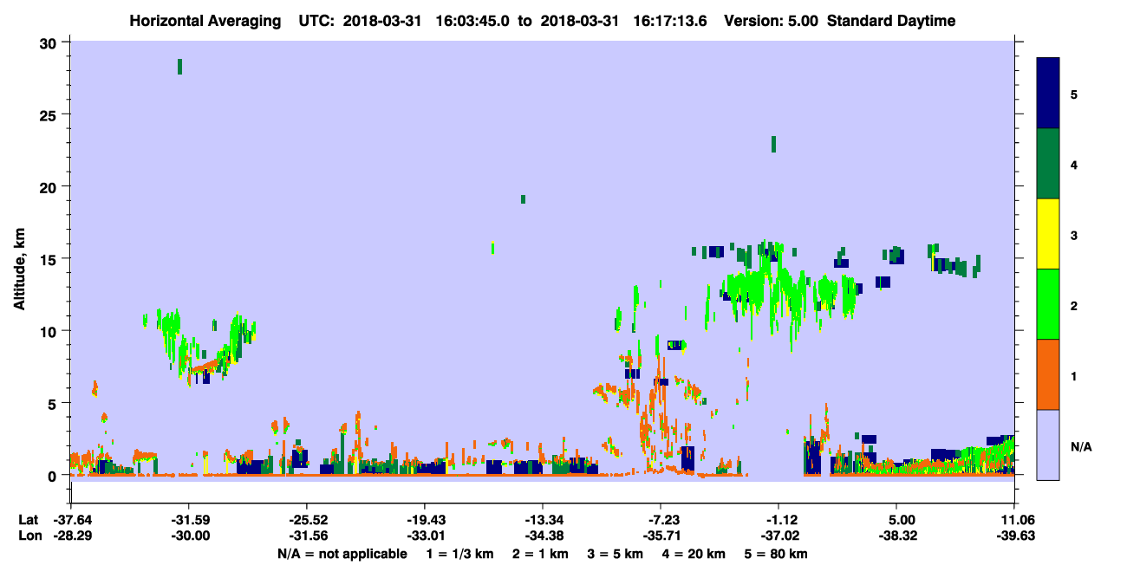Click the dark green 20 km legend swatch
This screenshot has height=578, width=1127.
click(1048, 164)
